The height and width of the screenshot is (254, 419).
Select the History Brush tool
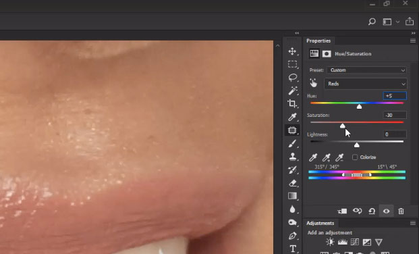tap(292, 170)
